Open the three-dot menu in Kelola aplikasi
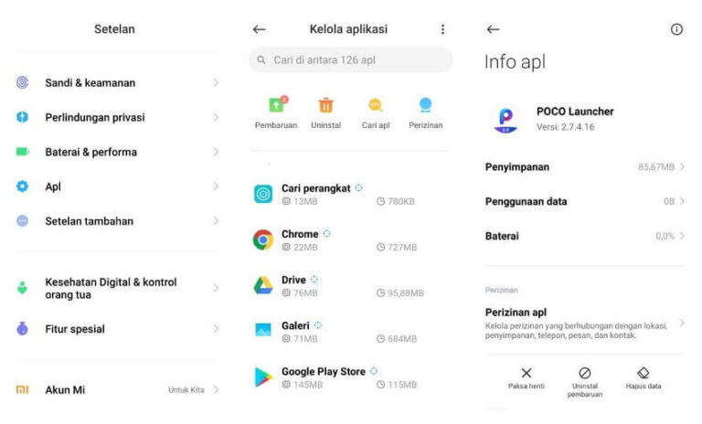This screenshot has height=424, width=702. 442,29
